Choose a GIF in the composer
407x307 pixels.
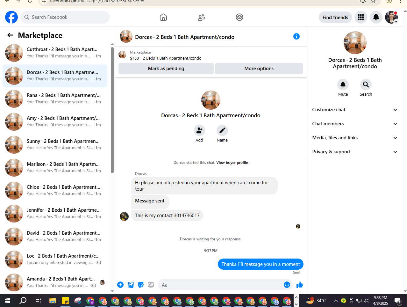(x=151, y=285)
